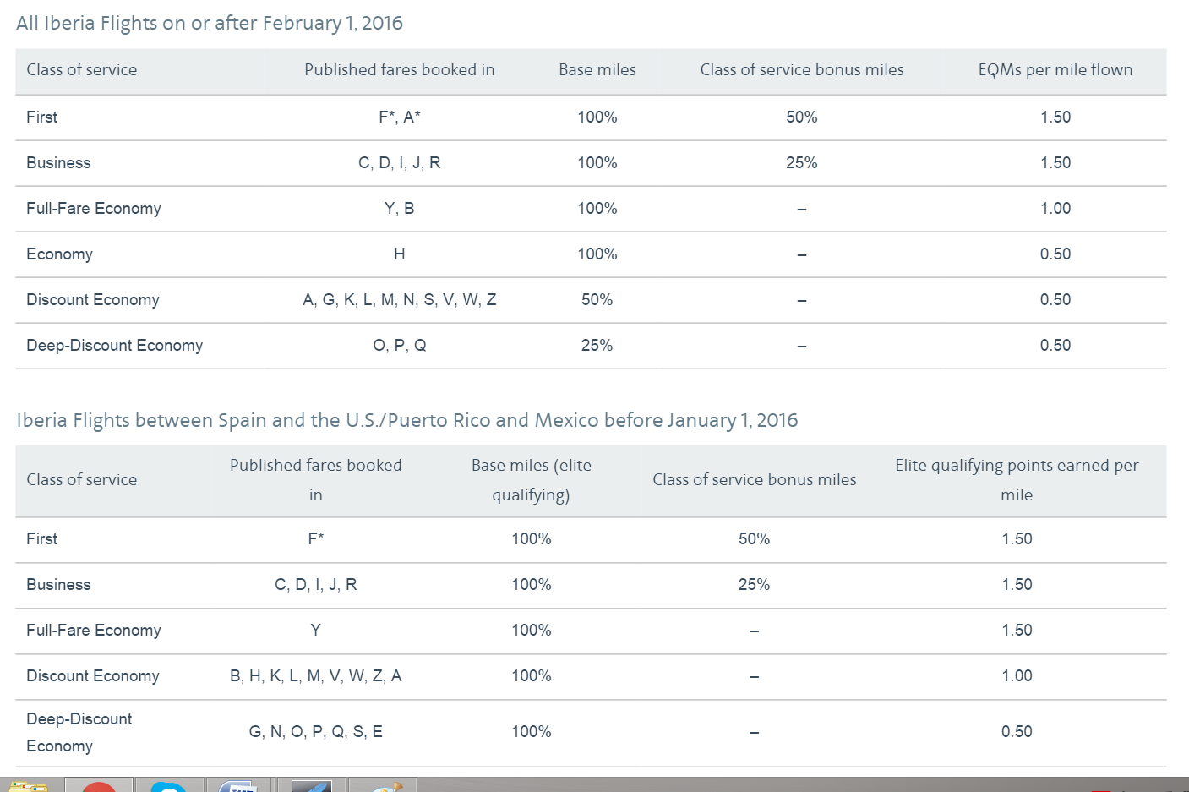1189x792 pixels.
Task: Click the 'O, P, Q' fare codes cell
Action: pos(400,346)
